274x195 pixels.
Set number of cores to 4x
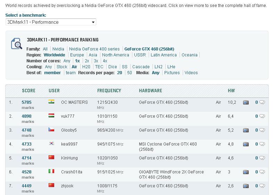tap(105, 61)
